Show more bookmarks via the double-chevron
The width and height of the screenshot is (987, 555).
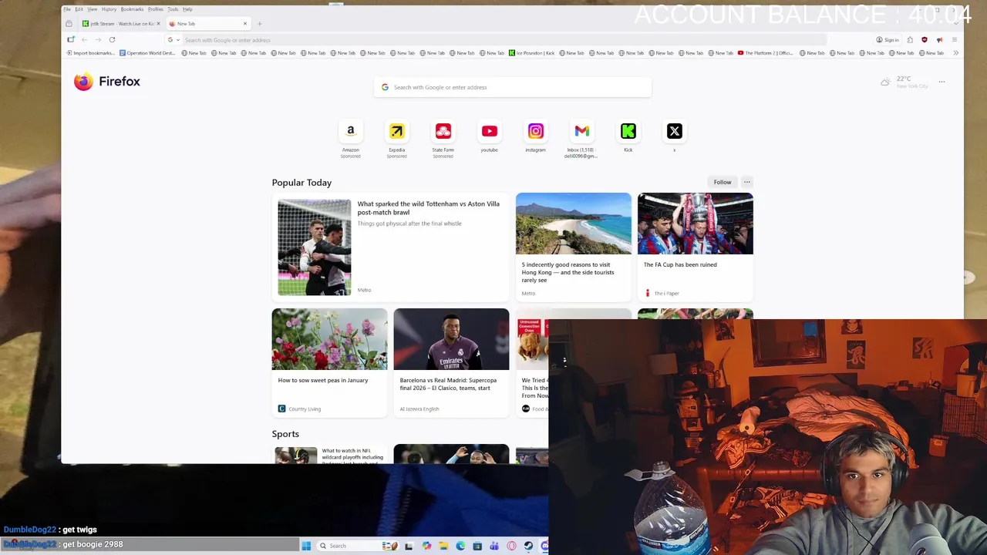click(955, 53)
